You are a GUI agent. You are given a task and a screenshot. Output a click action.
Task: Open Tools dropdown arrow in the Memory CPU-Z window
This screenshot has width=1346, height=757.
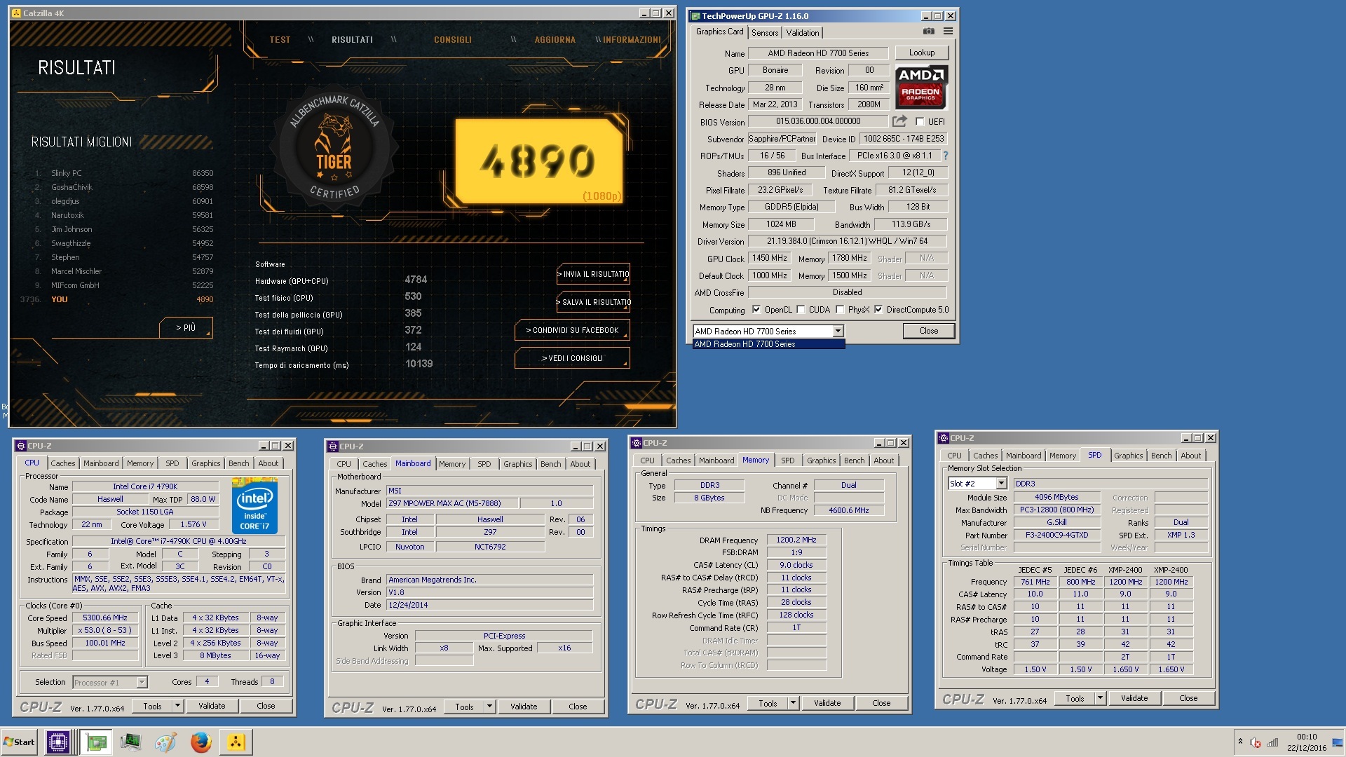pyautogui.click(x=794, y=703)
